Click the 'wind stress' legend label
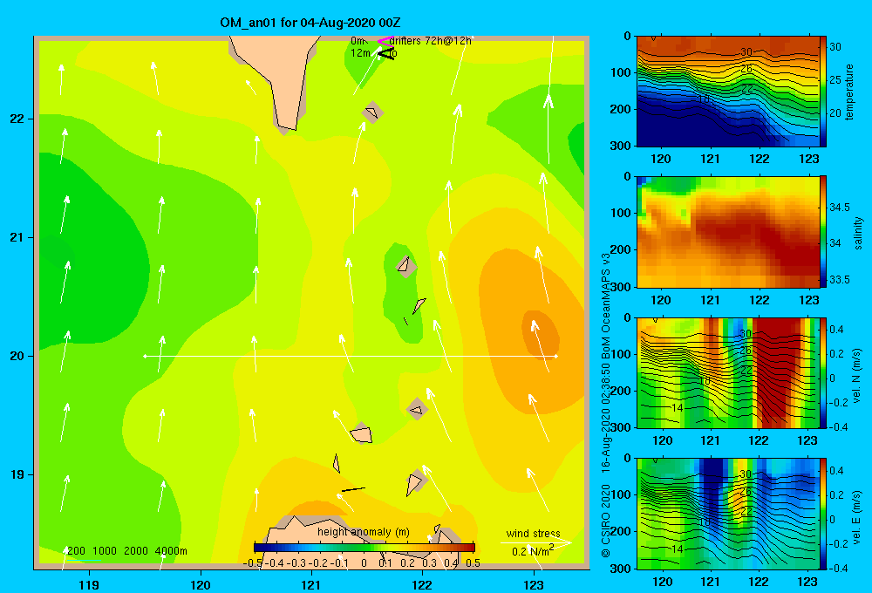This screenshot has height=593, width=872. click(x=533, y=533)
